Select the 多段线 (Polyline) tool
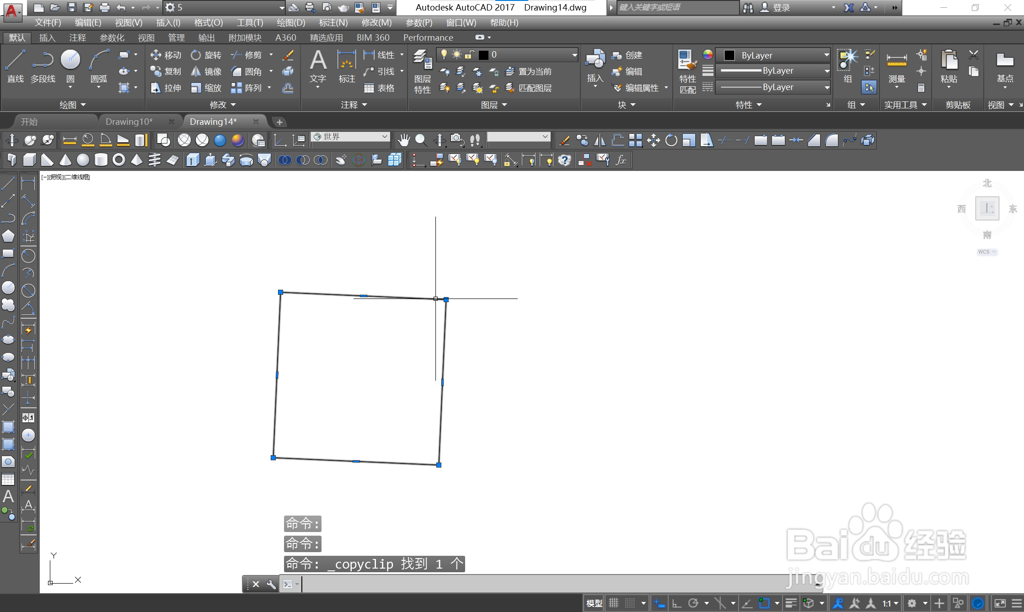Screen dimensions: 1024x612 (43, 66)
